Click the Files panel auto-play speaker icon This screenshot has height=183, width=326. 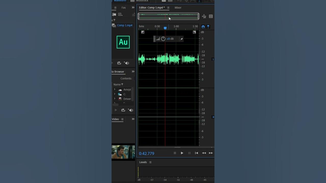tap(127, 63)
